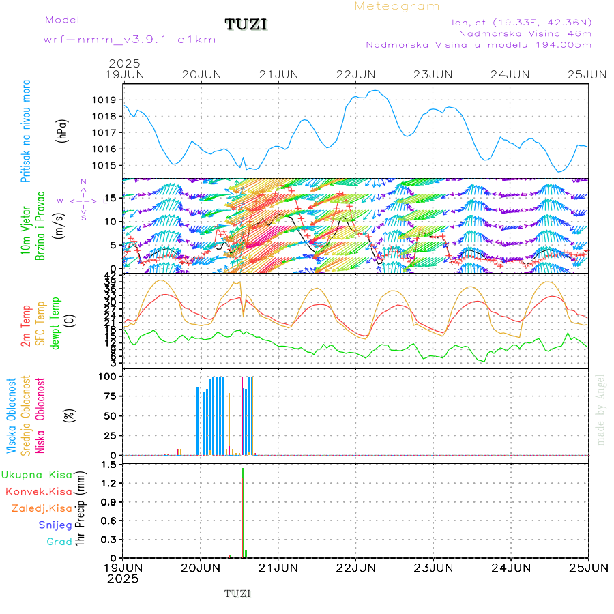Screen dimensions: 614x614
Task: Click "25JUN" on the top date axis
Action: [587, 75]
